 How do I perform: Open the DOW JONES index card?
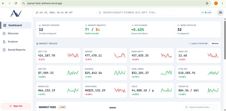(x=152, y=73)
